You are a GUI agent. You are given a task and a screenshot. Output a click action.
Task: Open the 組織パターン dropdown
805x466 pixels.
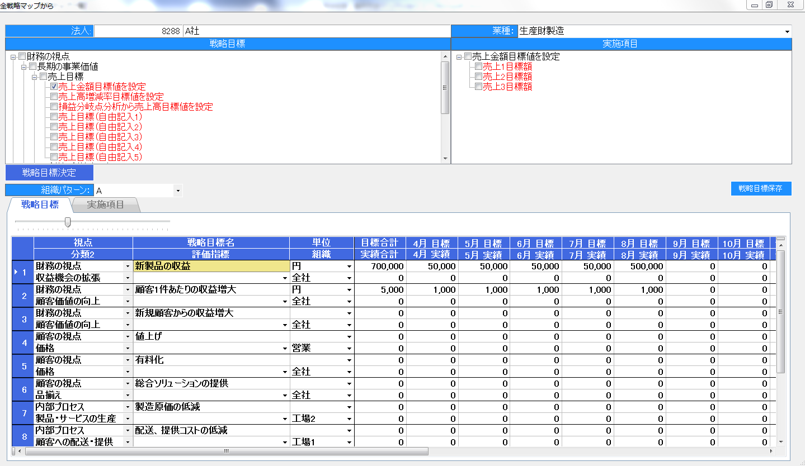click(x=178, y=191)
